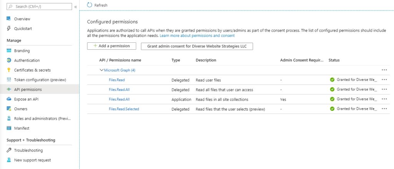Click the Overview grid icon
The image size is (394, 169).
(9, 19)
